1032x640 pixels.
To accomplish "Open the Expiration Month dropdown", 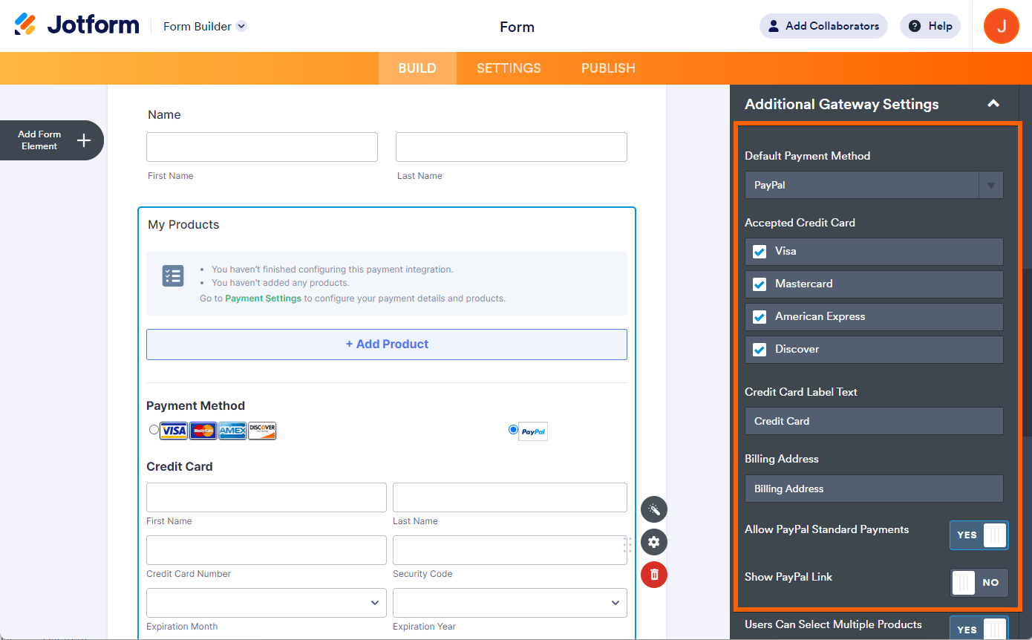I will (x=267, y=603).
